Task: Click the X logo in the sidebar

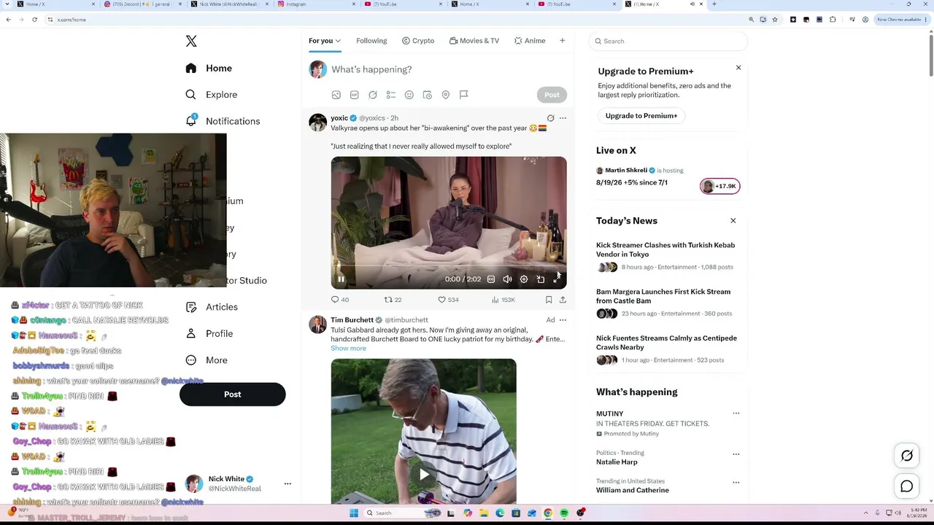Action: coord(191,42)
